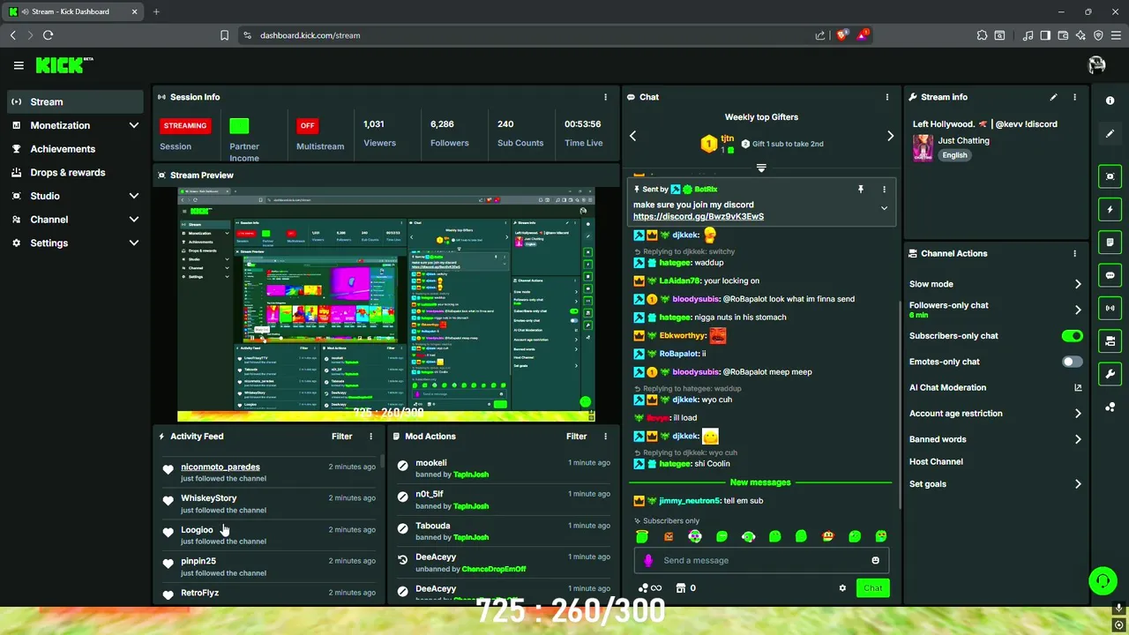Click the pencil edit icon in right rail
Screen dimensions: 1129x635
(x=1110, y=134)
